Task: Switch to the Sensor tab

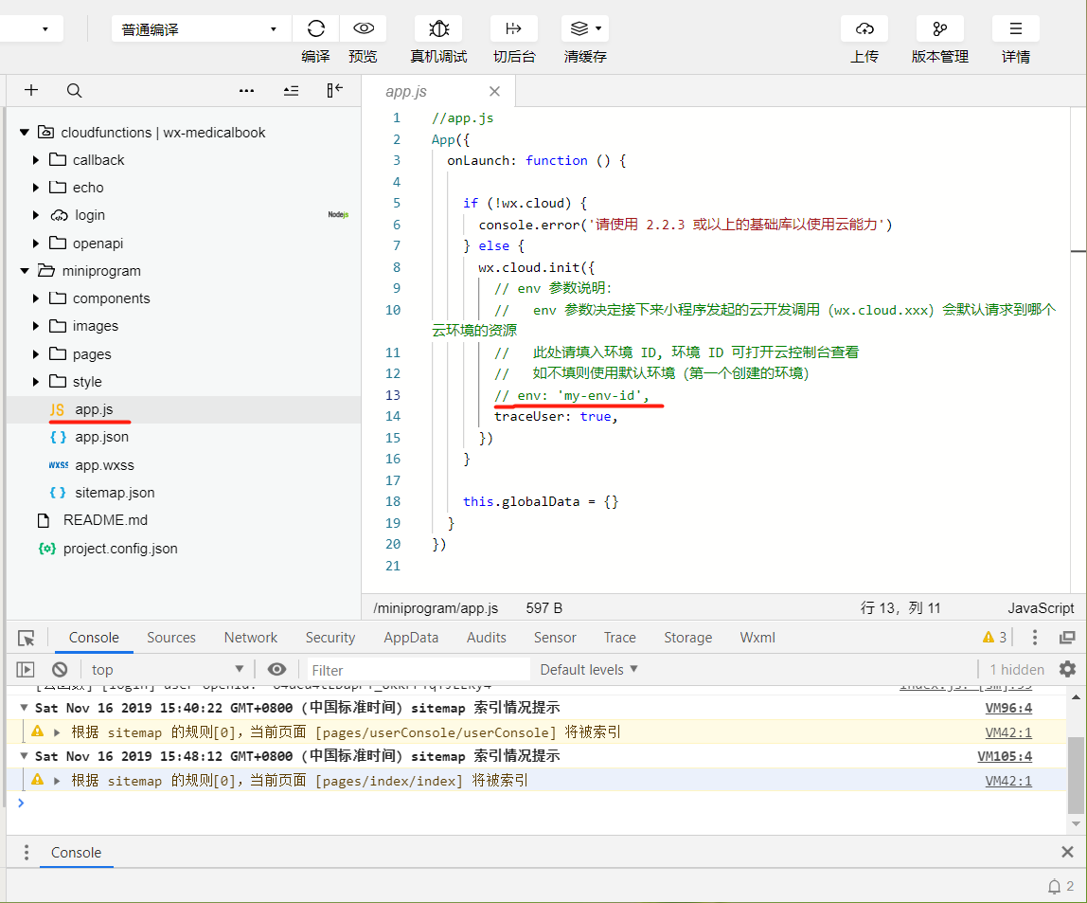Action: (x=555, y=638)
